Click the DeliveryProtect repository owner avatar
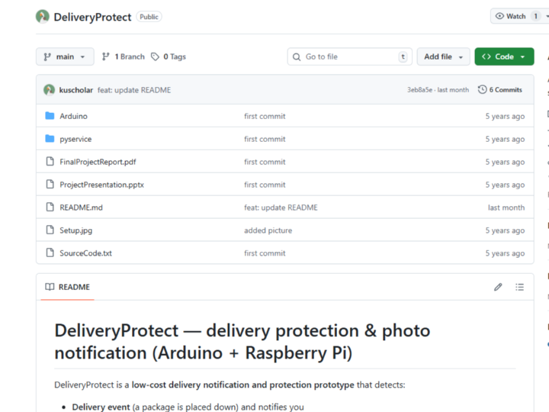549x412 pixels. tap(43, 17)
